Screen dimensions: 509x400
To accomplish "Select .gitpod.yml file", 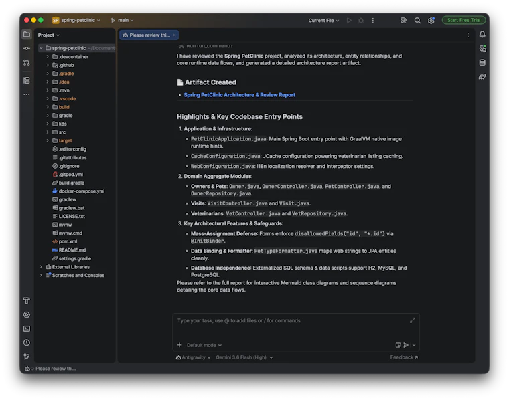I will tap(71, 174).
